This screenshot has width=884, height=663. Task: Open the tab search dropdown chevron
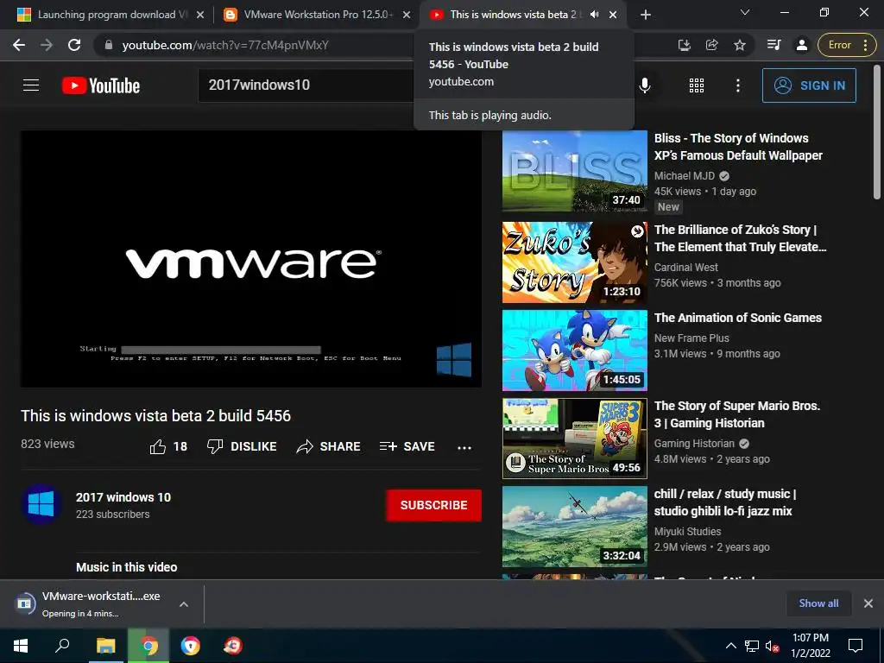(745, 12)
